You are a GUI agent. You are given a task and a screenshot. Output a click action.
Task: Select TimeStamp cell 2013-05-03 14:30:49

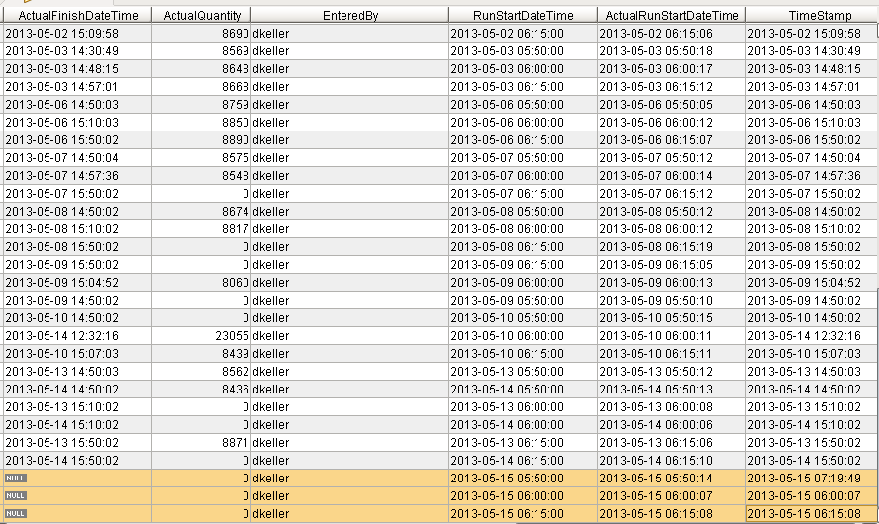click(812, 51)
